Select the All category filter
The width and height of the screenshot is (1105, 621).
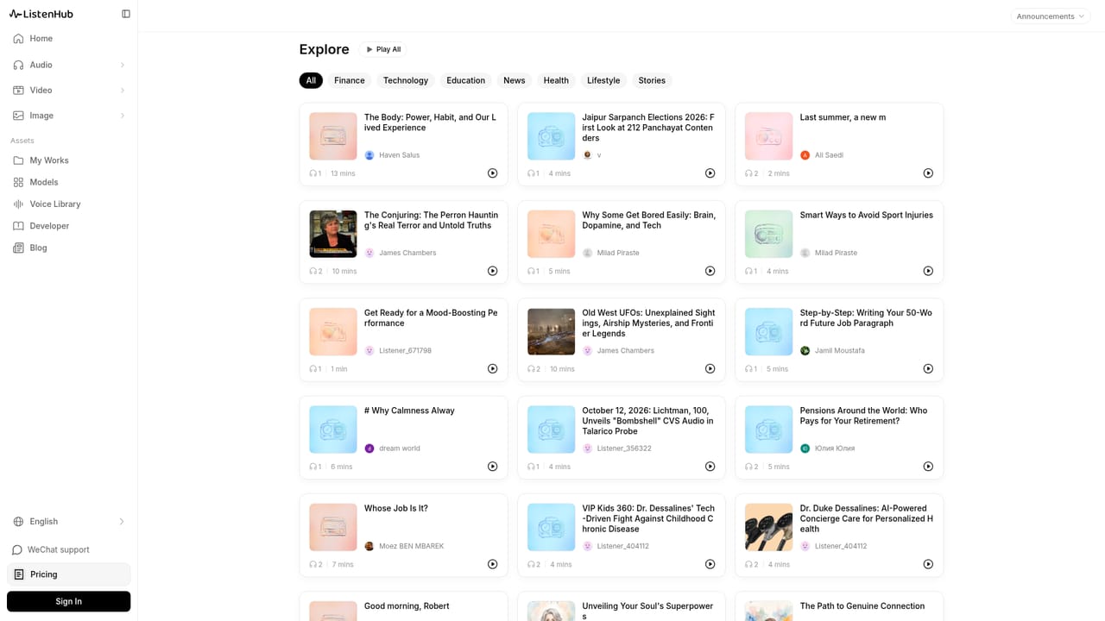pyautogui.click(x=311, y=80)
